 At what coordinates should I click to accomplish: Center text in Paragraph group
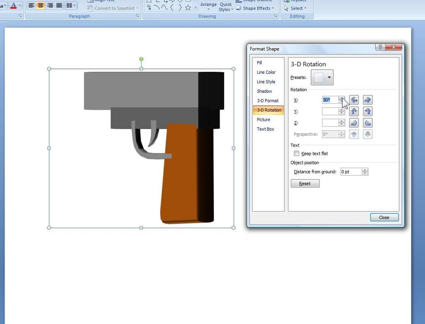[x=40, y=5]
